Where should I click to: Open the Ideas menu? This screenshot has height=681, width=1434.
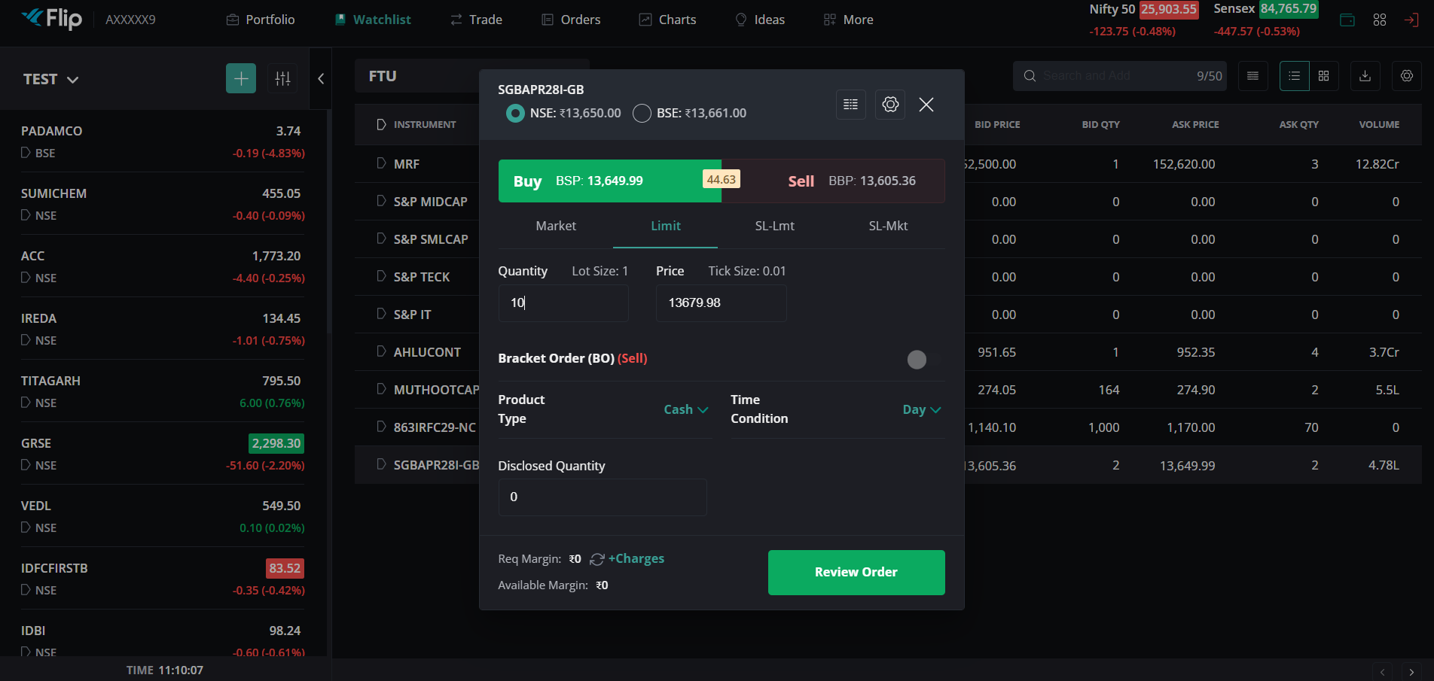pyautogui.click(x=760, y=20)
